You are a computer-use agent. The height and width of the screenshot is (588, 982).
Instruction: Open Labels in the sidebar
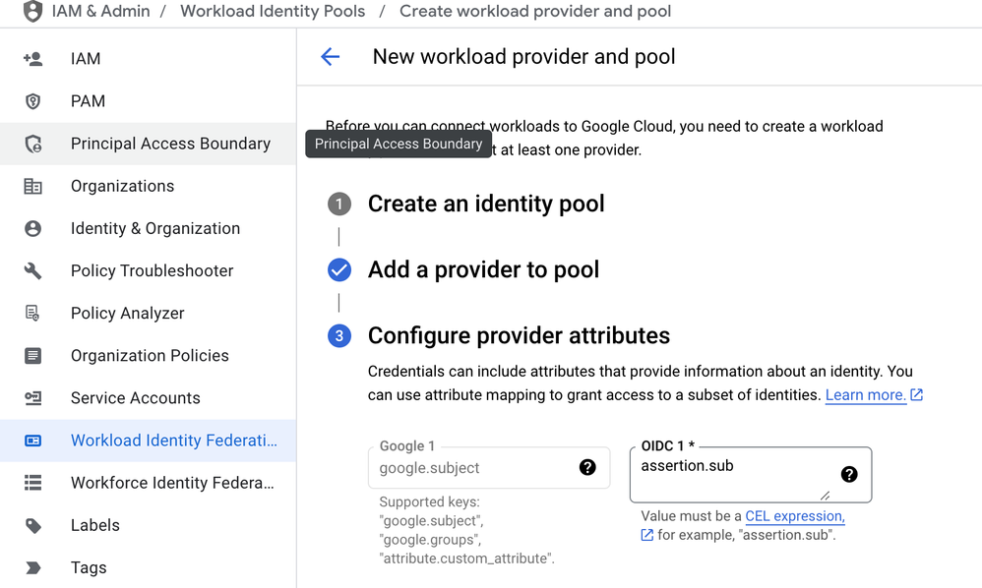[x=148, y=525]
